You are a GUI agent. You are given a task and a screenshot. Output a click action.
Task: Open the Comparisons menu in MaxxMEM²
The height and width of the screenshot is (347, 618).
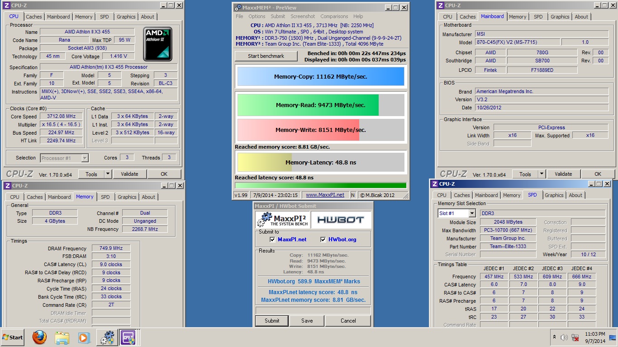(334, 16)
